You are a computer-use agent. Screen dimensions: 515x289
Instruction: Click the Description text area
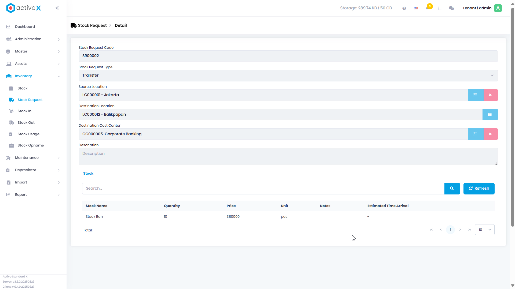click(x=288, y=156)
